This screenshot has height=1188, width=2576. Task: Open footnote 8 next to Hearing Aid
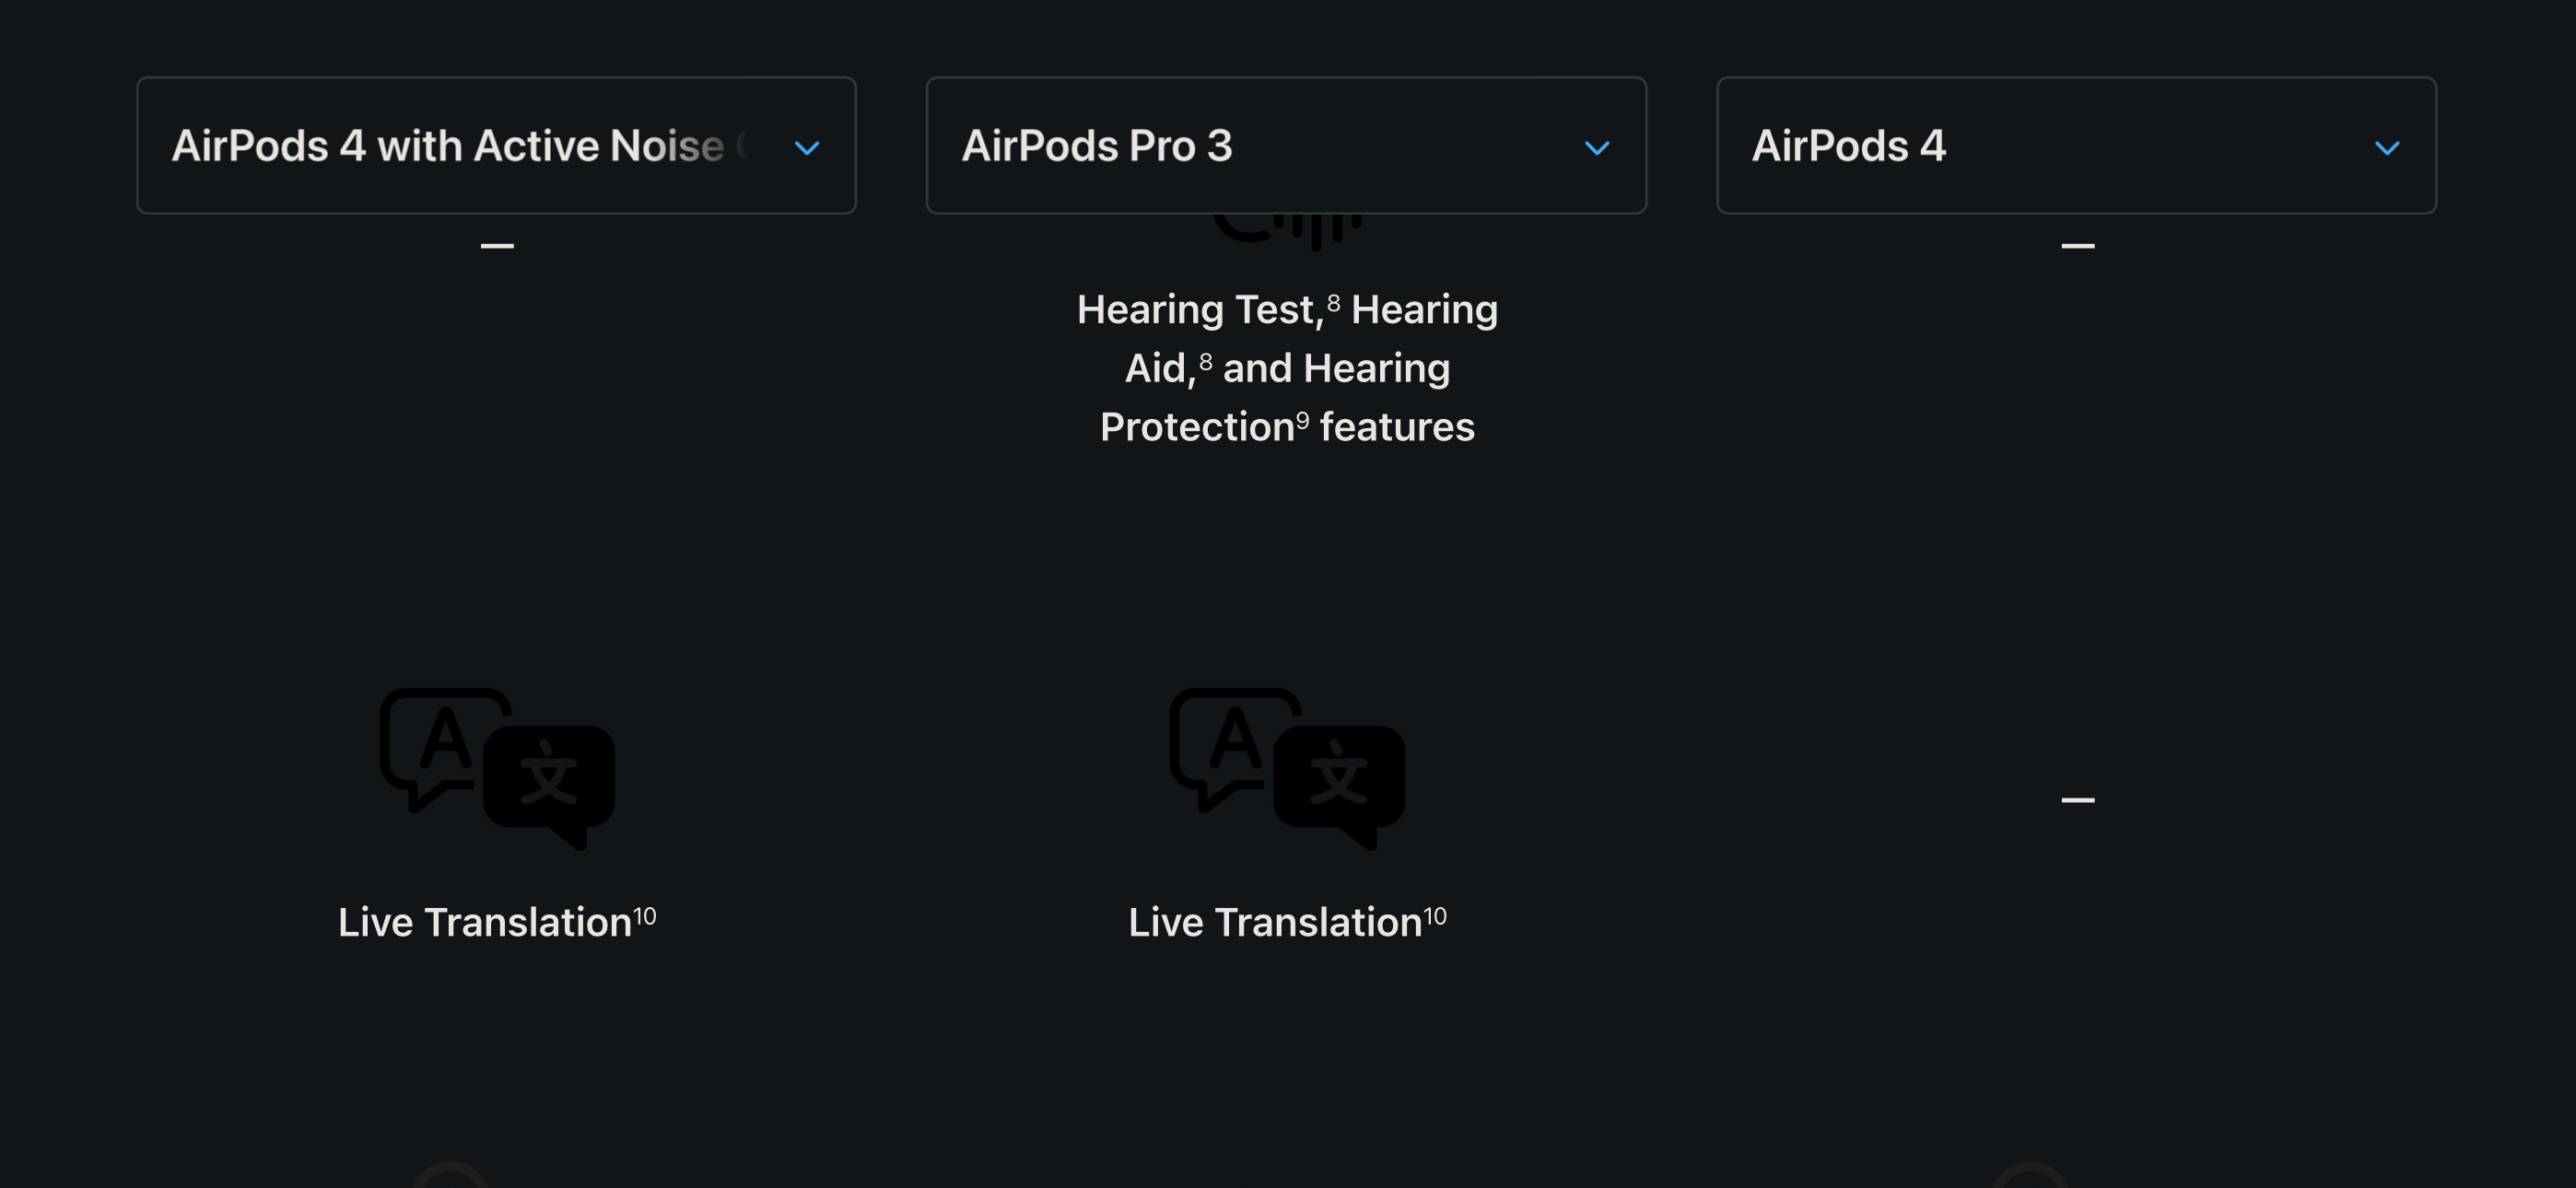click(1206, 362)
